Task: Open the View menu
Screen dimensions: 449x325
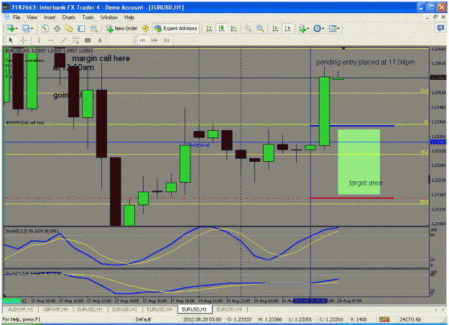Action: [x=32, y=17]
